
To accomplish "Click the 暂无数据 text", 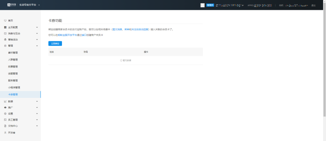I will 127,60.
